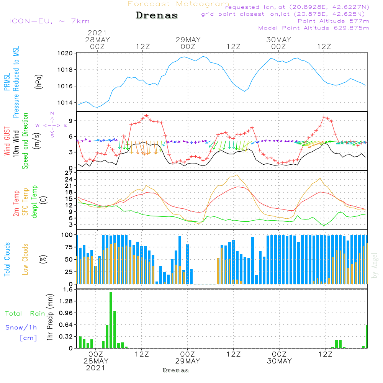Select the "ICON-EU, ~ 7km" model label
Image resolution: width=383 pixels, height=383 pixels.
[49, 21]
